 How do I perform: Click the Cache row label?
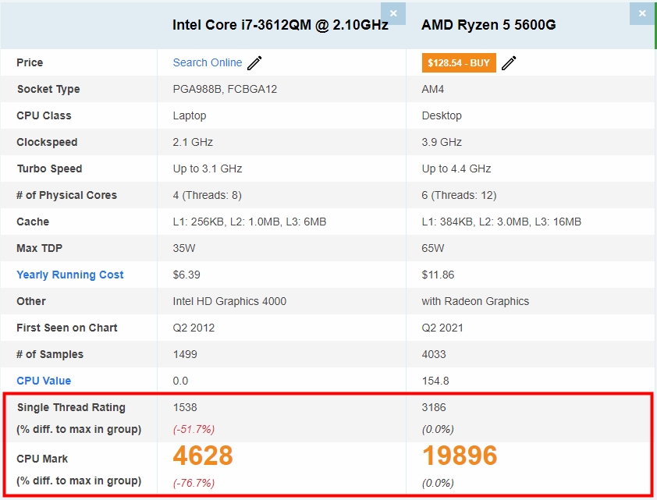point(33,222)
